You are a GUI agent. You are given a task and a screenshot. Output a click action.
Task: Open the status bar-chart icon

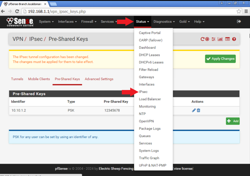point(220,39)
